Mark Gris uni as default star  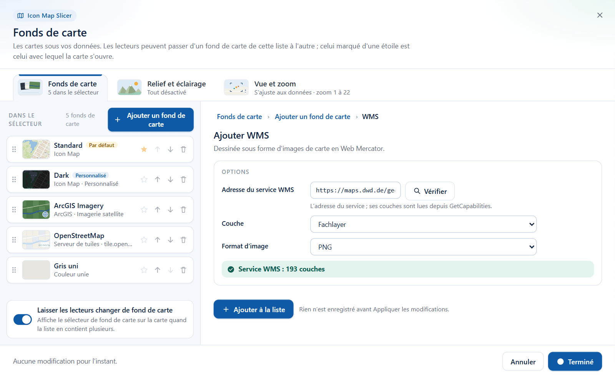tap(144, 270)
